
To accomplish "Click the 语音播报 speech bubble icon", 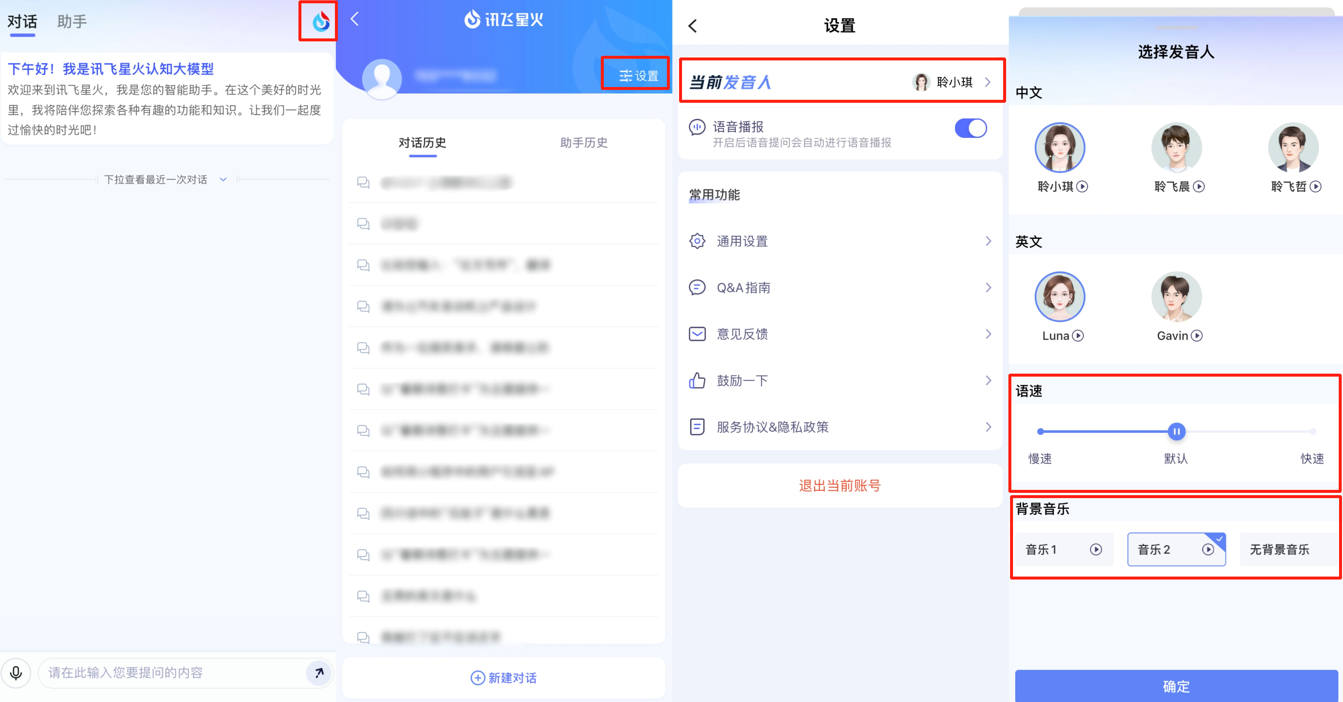I will click(x=697, y=127).
